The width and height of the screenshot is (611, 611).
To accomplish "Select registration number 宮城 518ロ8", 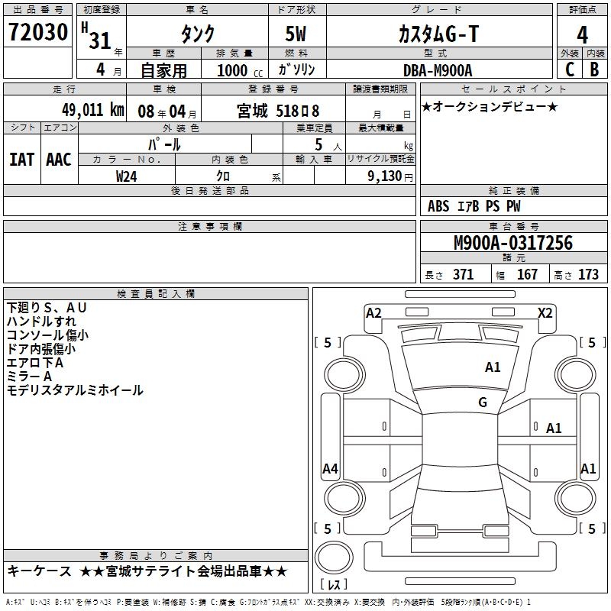I will [x=278, y=111].
